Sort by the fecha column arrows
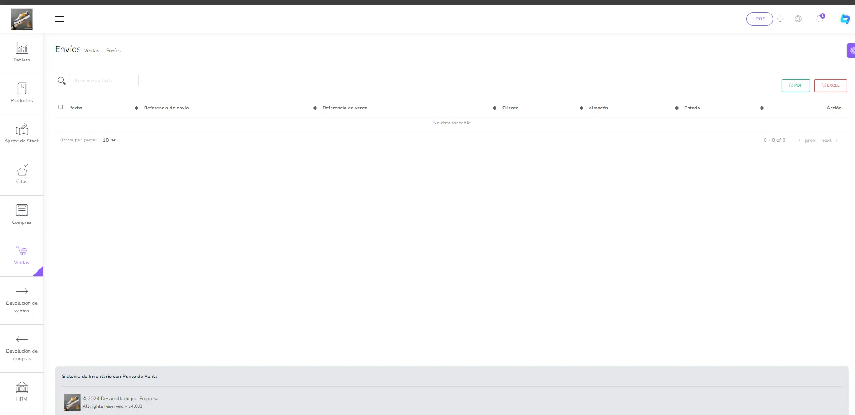The image size is (855, 415). (x=137, y=108)
